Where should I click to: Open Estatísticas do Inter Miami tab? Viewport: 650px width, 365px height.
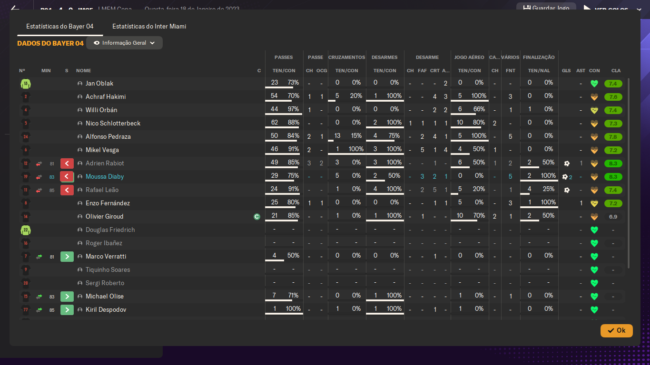point(149,26)
